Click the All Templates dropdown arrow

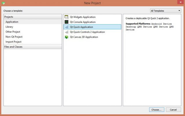(x=179, y=11)
